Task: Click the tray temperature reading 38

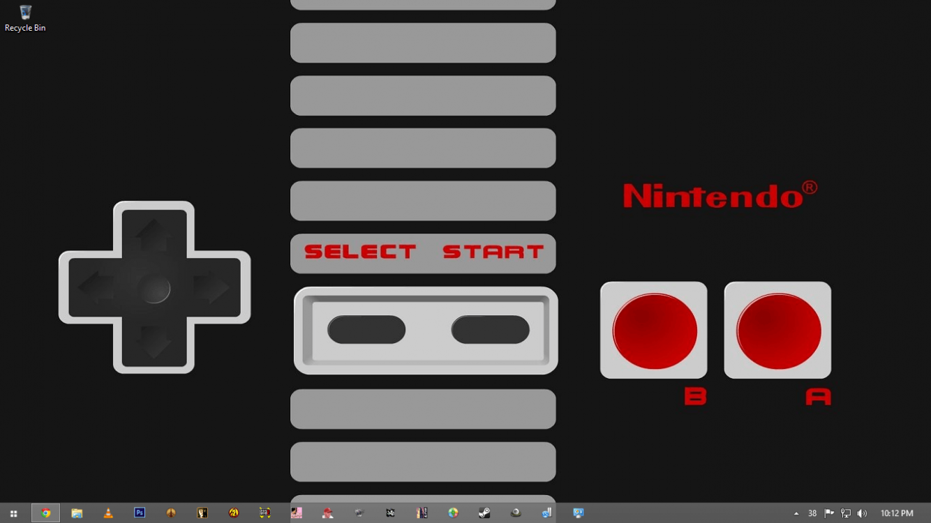Action: coord(812,514)
